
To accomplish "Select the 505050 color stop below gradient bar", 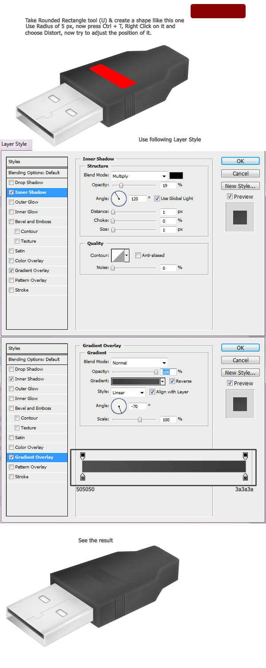I will coord(83,477).
